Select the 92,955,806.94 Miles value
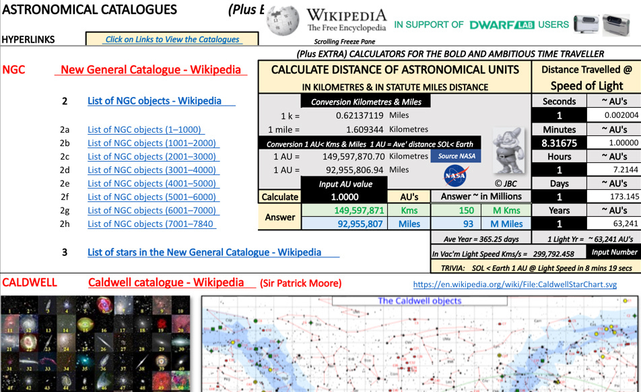Viewport: 641px width, 392px height. click(354, 170)
